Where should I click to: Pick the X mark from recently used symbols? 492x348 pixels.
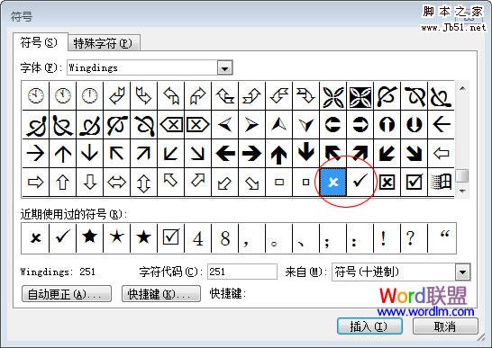(35, 237)
